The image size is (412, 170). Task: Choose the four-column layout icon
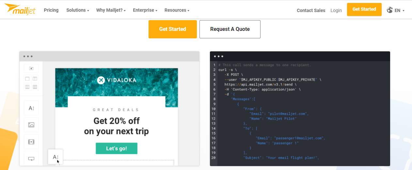35,87
